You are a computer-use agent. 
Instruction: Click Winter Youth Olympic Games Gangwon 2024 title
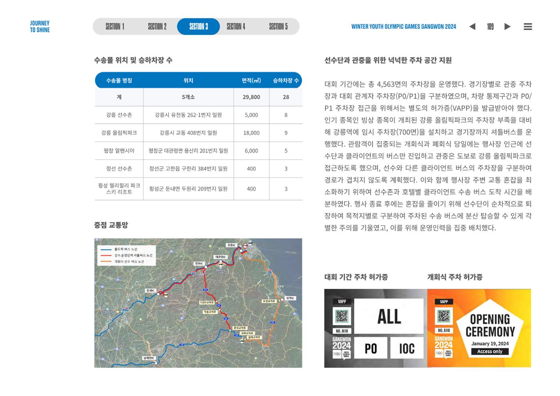point(404,27)
